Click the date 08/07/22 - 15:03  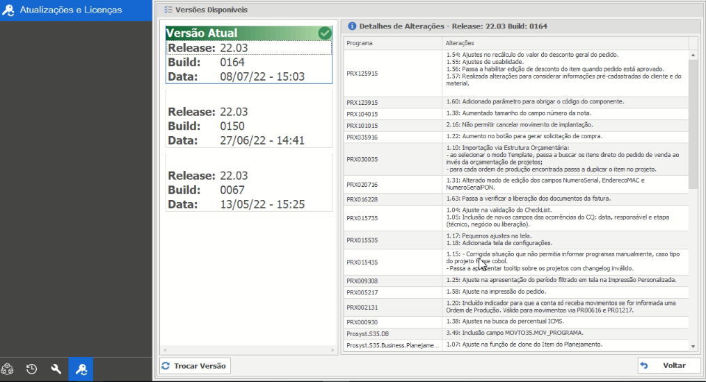(262, 76)
